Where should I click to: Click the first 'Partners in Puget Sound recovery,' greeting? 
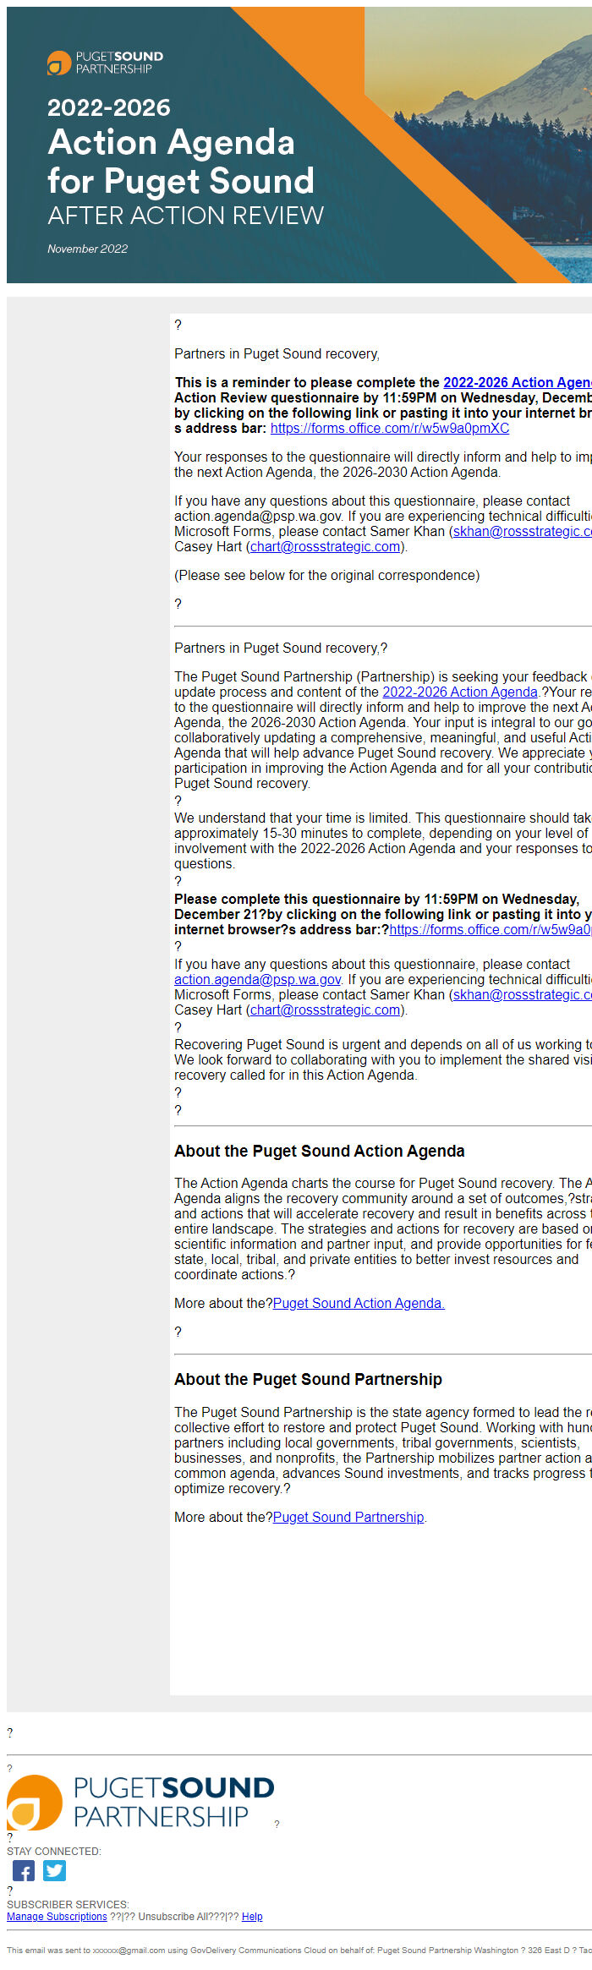pyautogui.click(x=277, y=353)
